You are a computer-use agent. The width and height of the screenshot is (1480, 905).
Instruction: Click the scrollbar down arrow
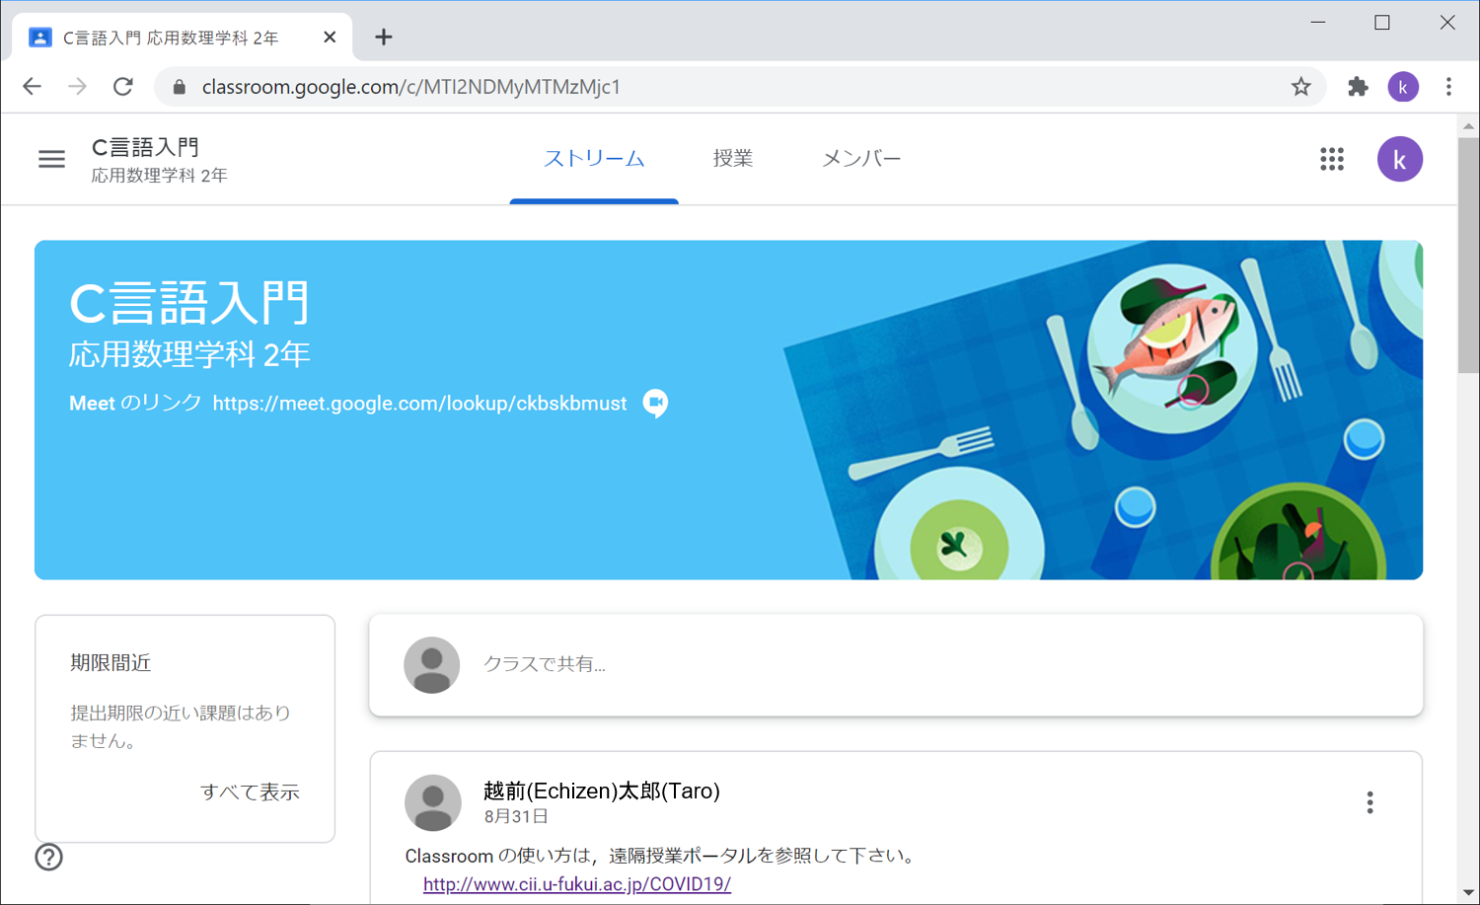[x=1468, y=893]
